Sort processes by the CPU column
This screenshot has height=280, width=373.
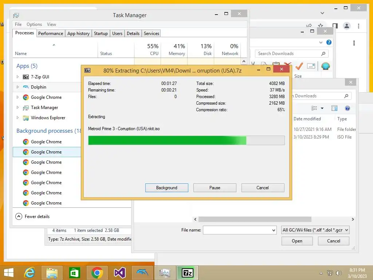pos(148,50)
